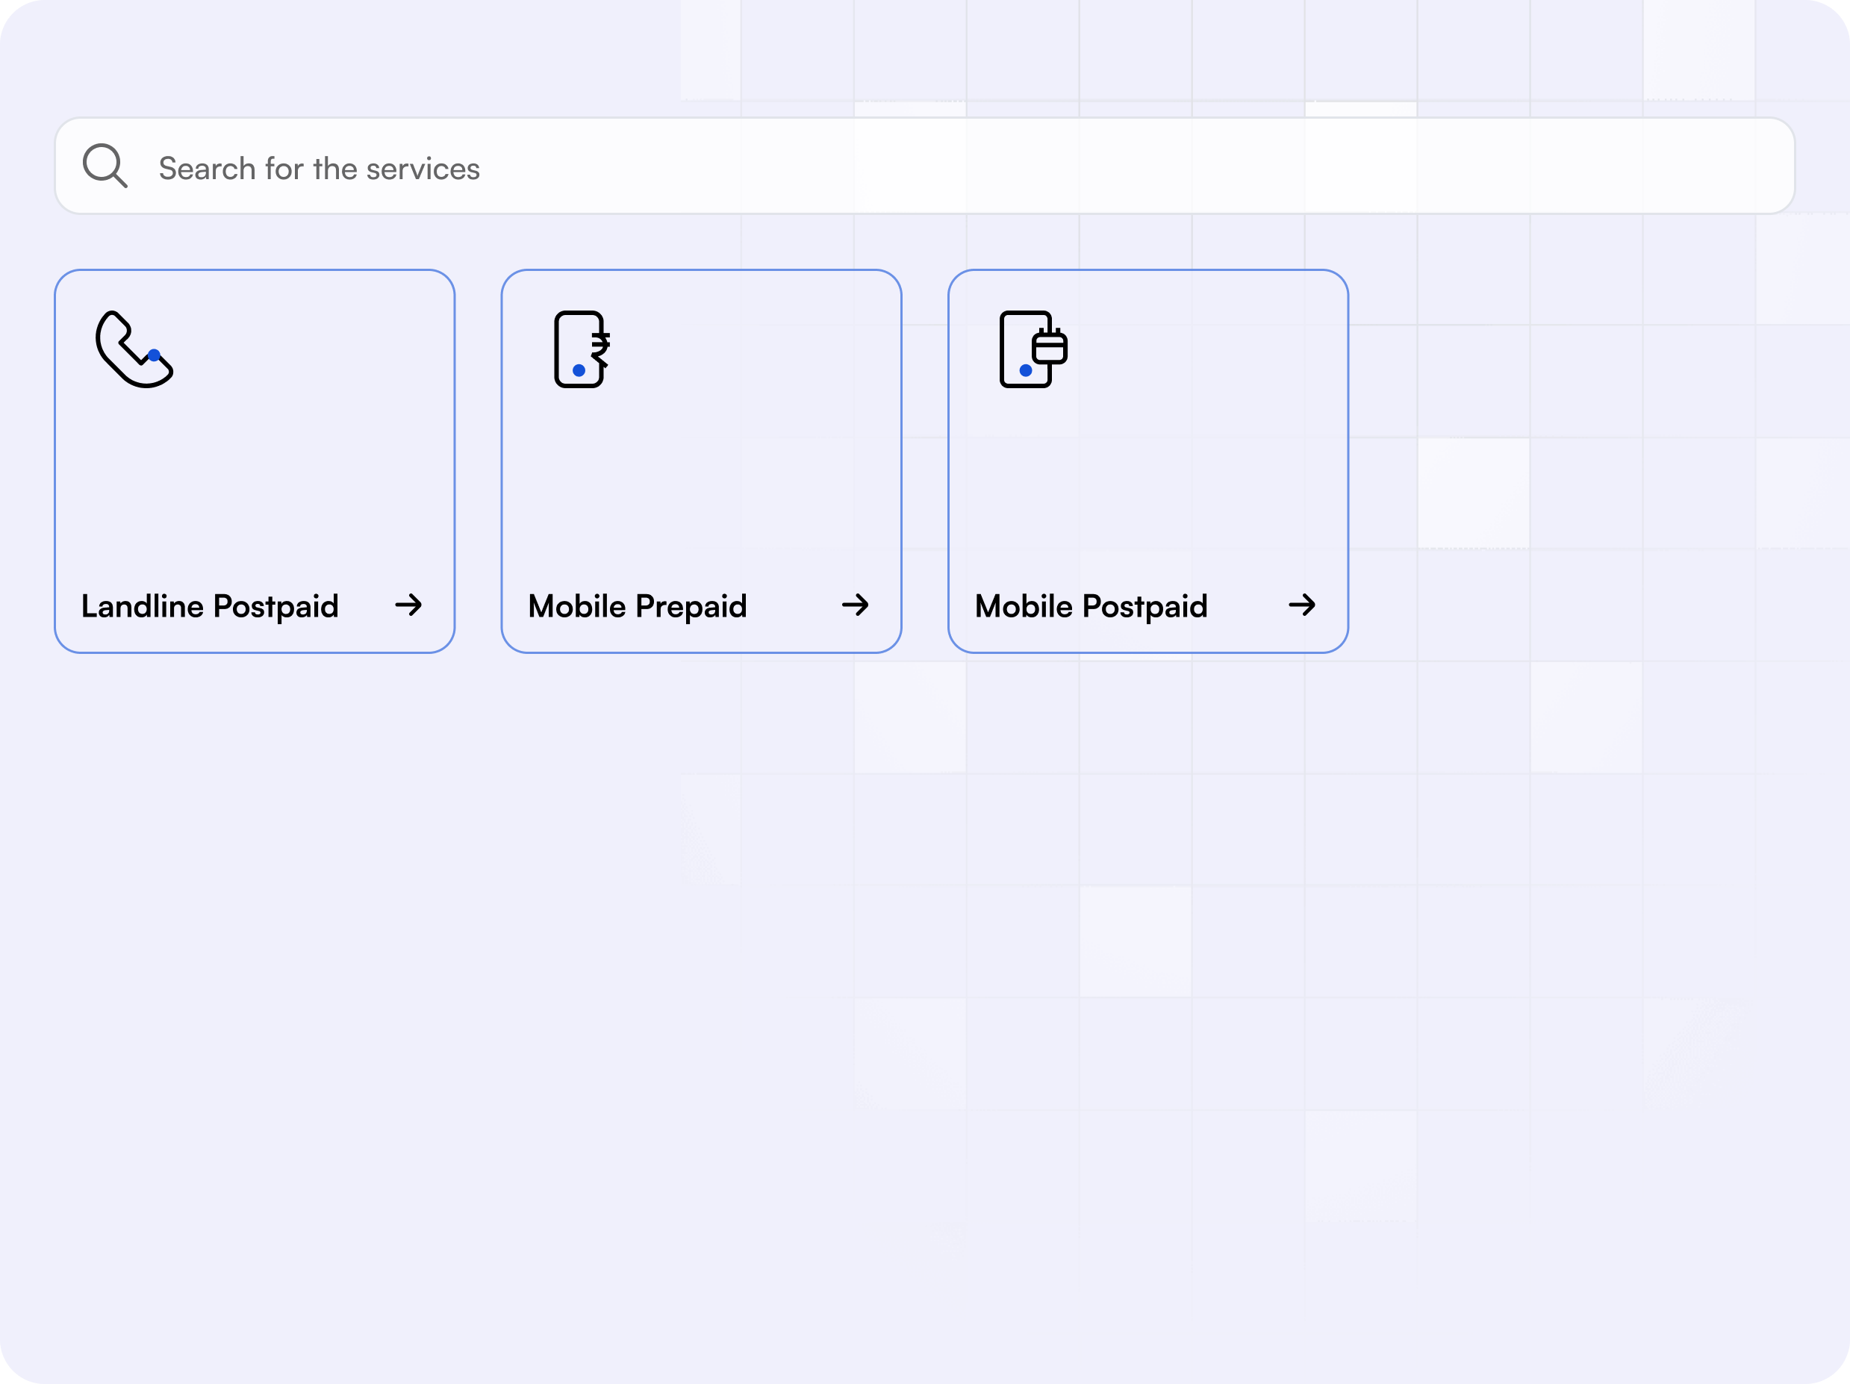Open the Landline Postpaid label

[x=210, y=606]
